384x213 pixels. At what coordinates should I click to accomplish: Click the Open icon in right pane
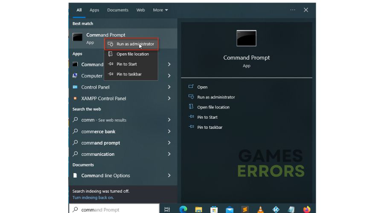191,86
